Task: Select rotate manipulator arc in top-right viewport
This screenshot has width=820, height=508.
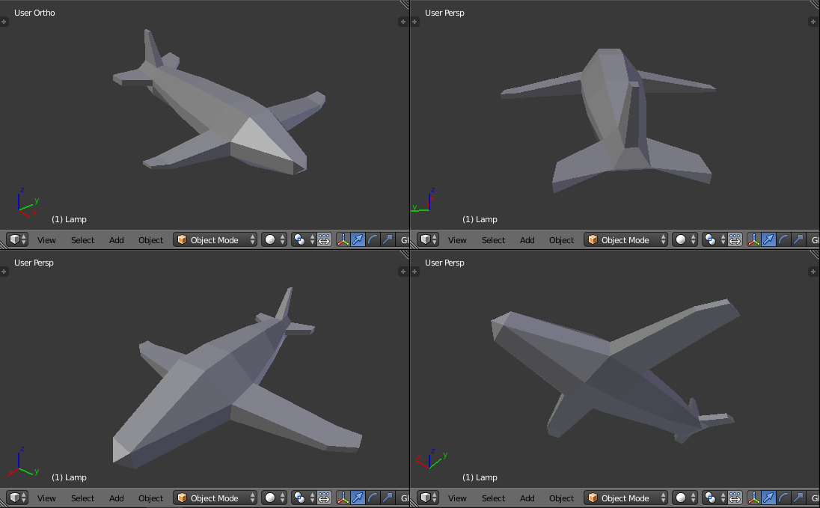Action: point(783,239)
